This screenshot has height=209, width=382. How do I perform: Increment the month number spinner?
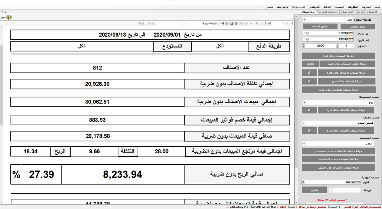[x=337, y=45]
